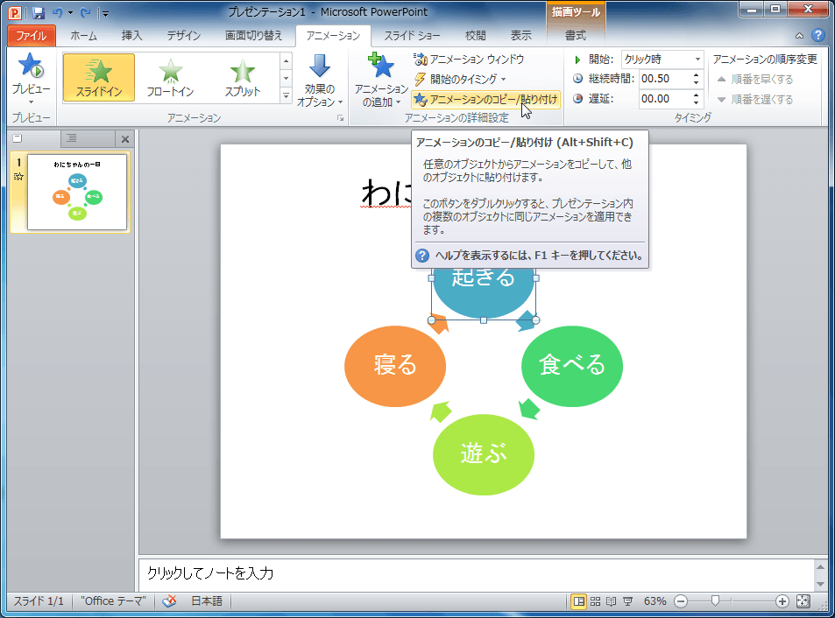Click the Save icon in quick access toolbar
The image size is (835, 618).
point(39,12)
